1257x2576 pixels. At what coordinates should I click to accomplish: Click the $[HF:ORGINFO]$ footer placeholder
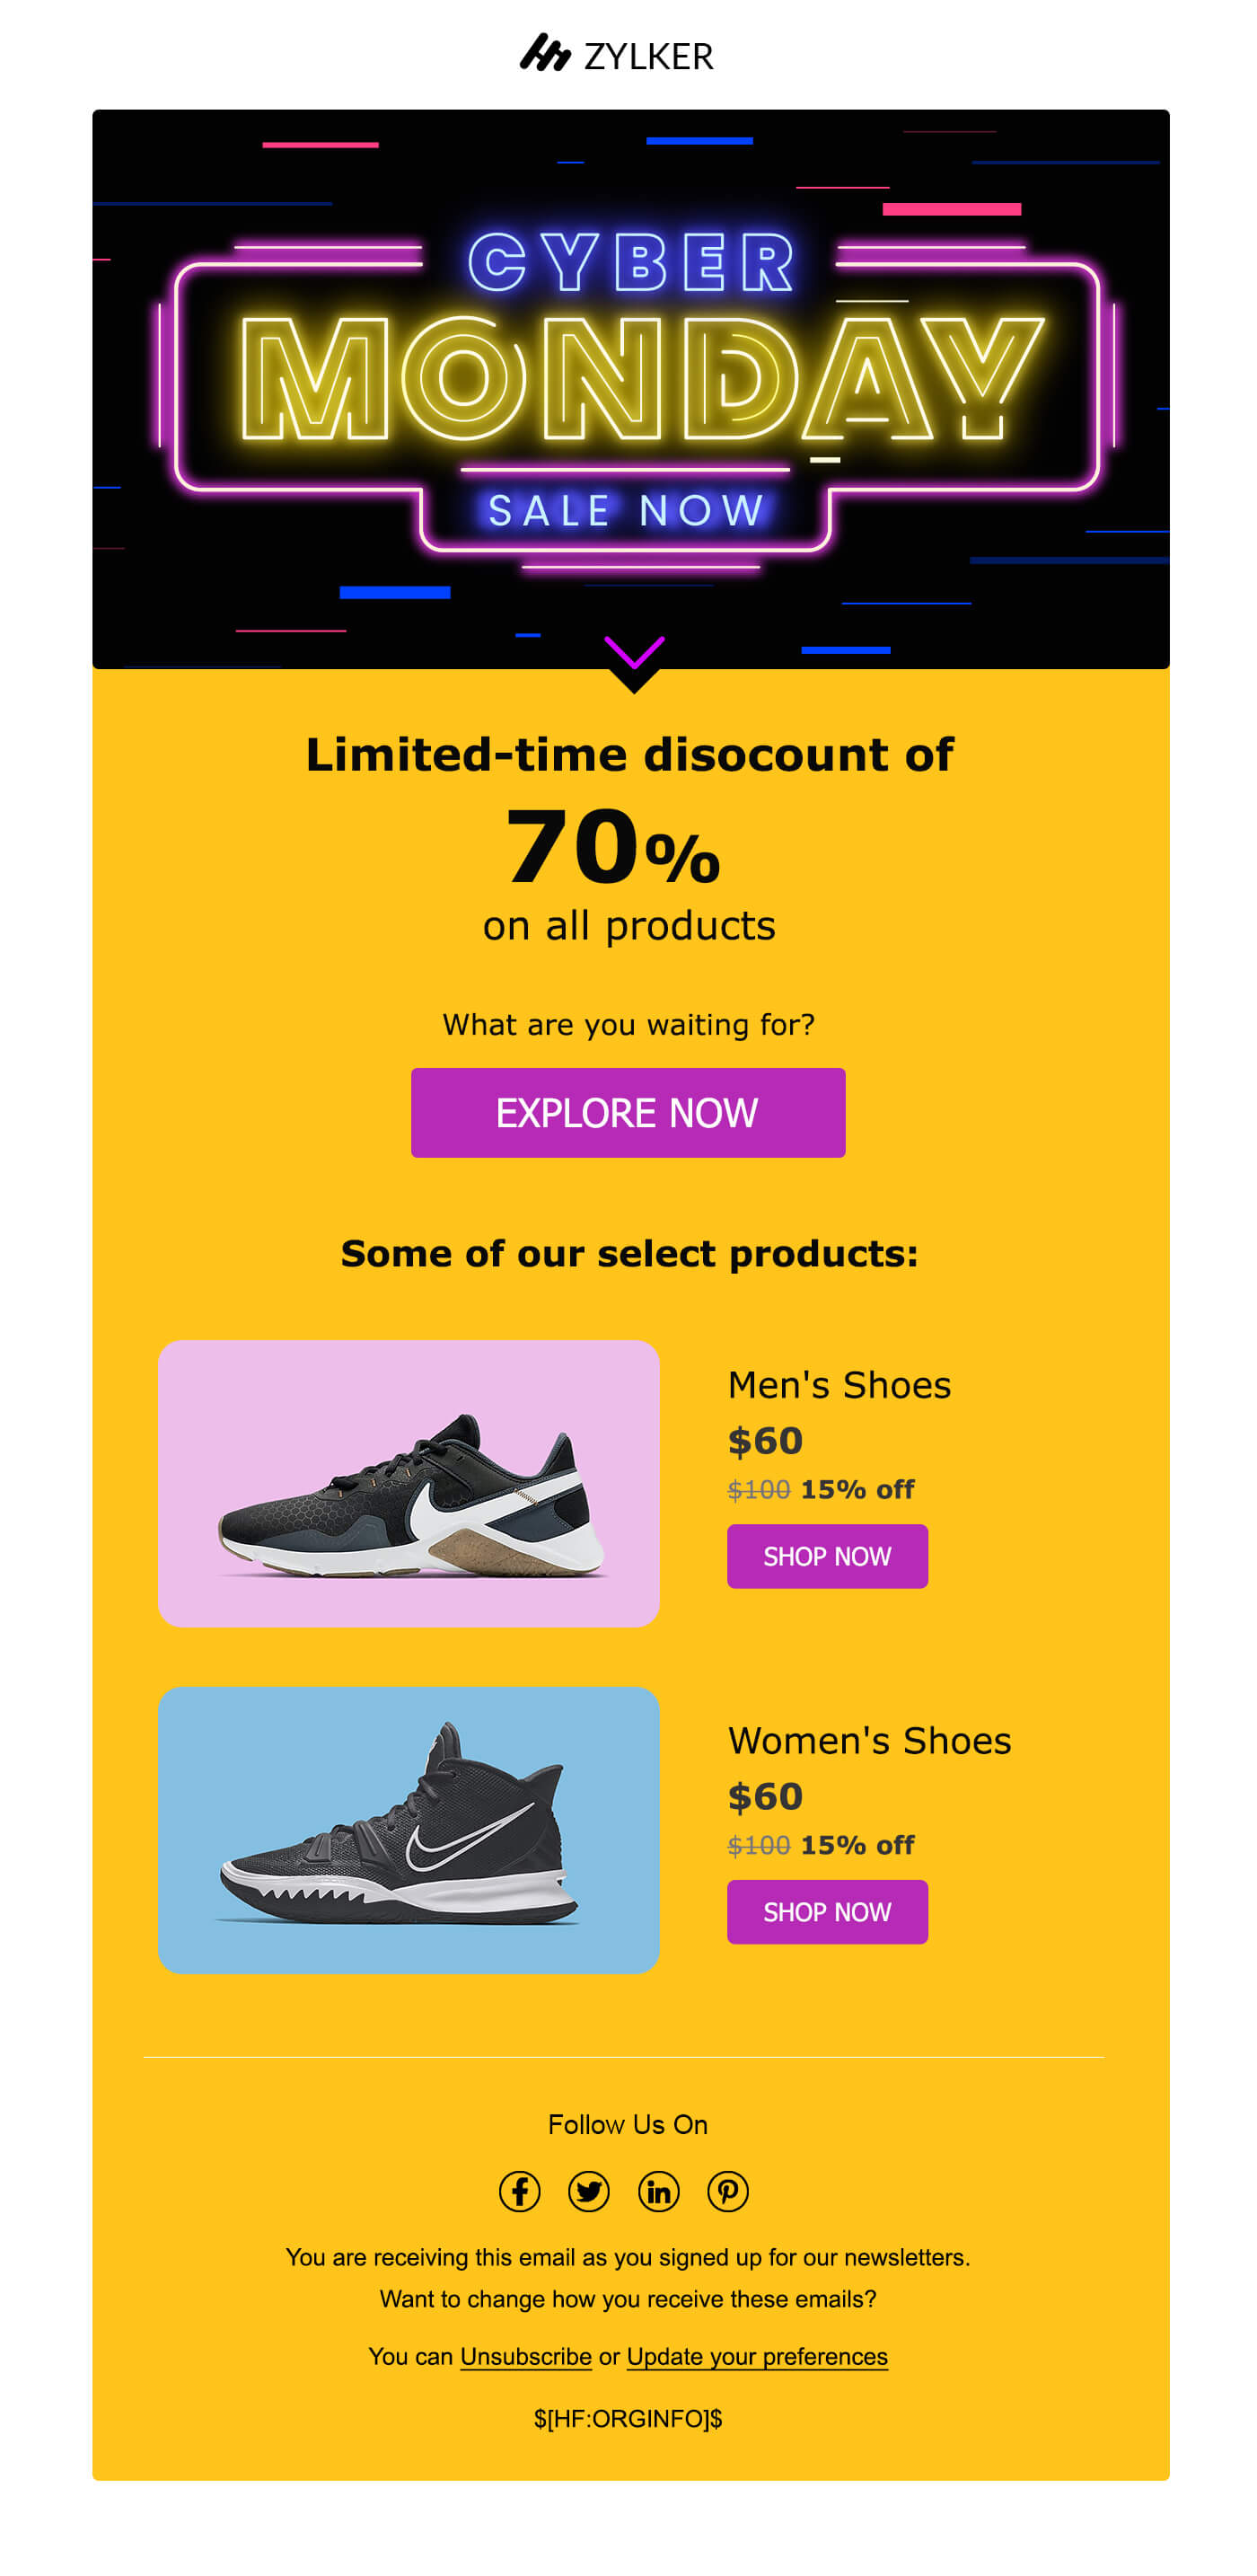pos(627,2418)
